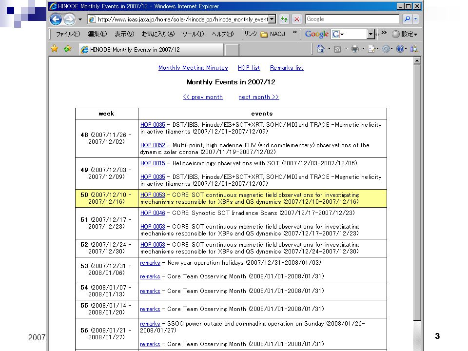This screenshot has height=351, width=468.
Task: Click the browser Back arrow button
Action: (x=56, y=19)
